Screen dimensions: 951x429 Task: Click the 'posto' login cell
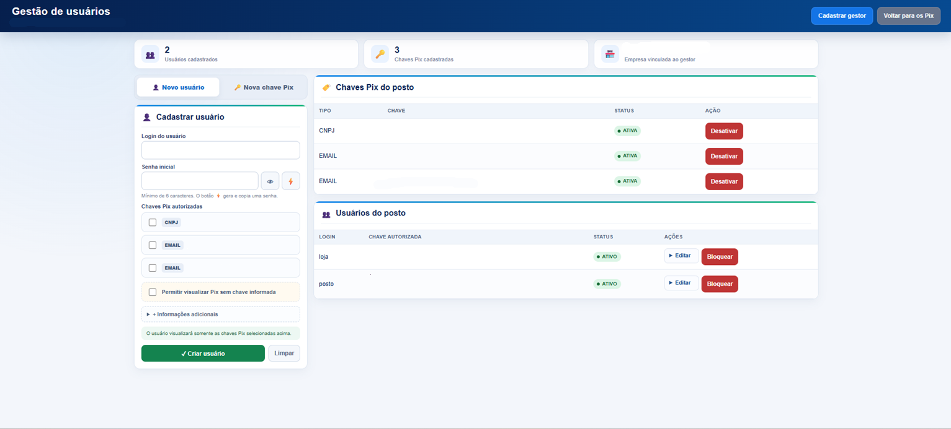point(326,284)
